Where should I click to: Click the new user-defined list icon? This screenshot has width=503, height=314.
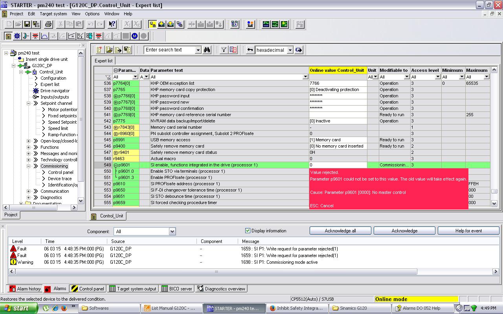tap(99, 50)
